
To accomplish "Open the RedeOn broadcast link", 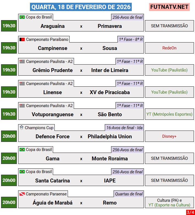I will tap(169, 48).
